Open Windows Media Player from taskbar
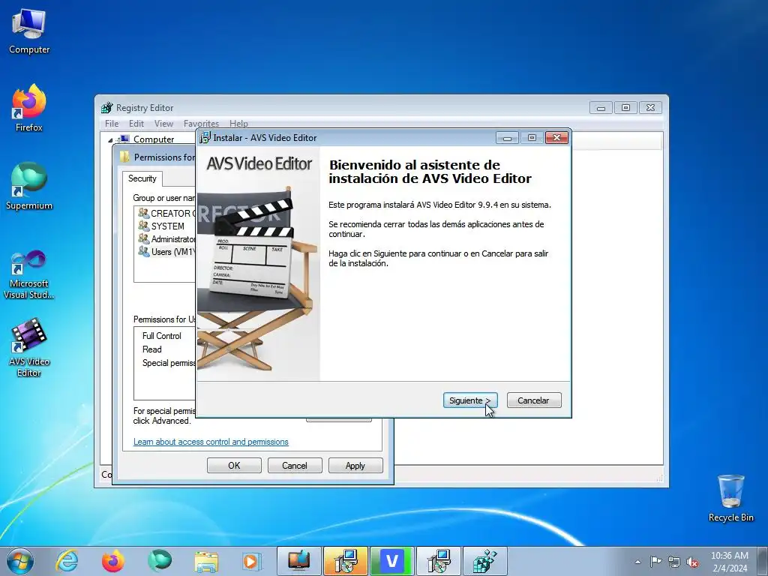Screen dimensions: 768x576 [252, 561]
